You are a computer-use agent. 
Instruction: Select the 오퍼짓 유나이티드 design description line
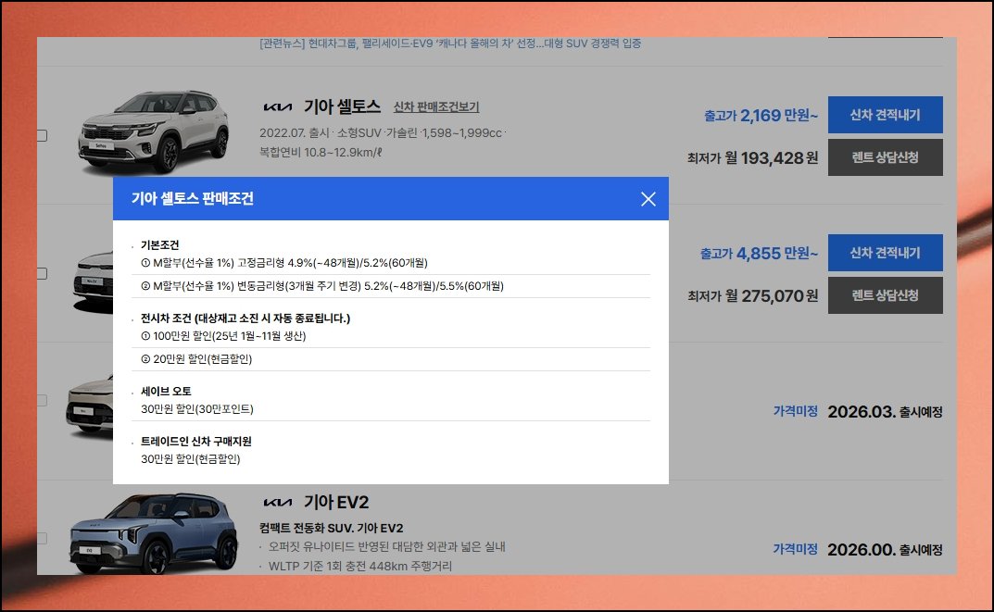386,547
